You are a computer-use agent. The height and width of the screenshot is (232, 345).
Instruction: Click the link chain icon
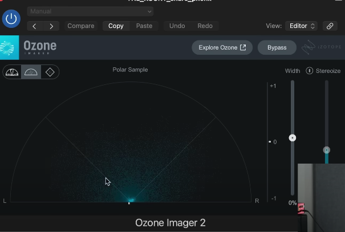coord(330,26)
